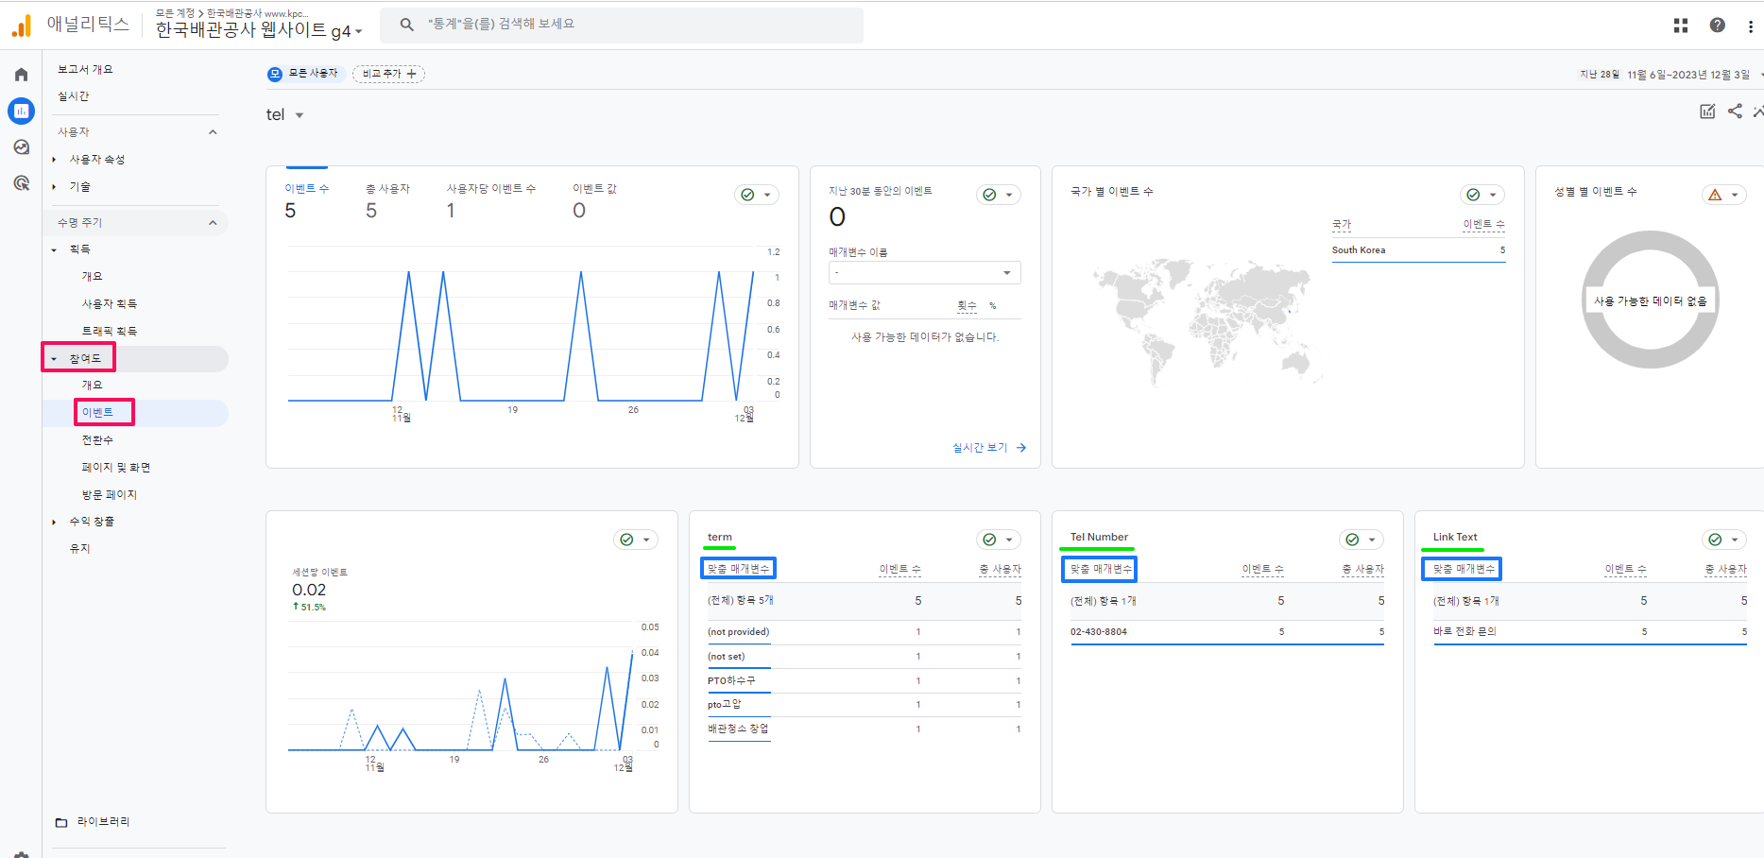
Task: Click the PTO하수구 term row
Action: coord(864,681)
